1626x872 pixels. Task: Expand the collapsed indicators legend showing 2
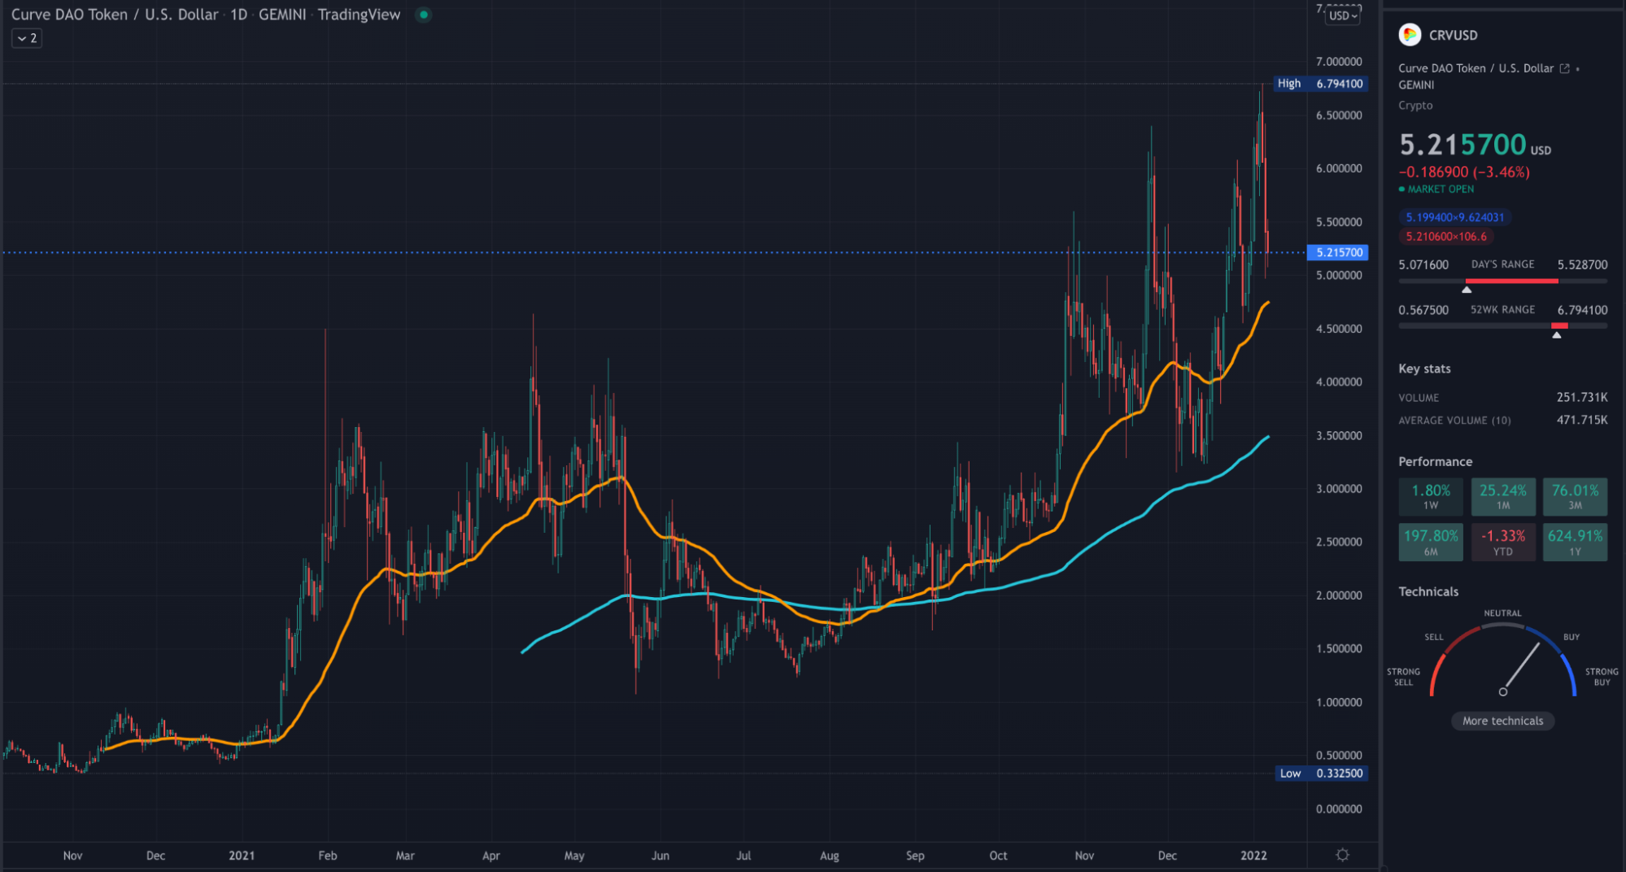tap(27, 38)
